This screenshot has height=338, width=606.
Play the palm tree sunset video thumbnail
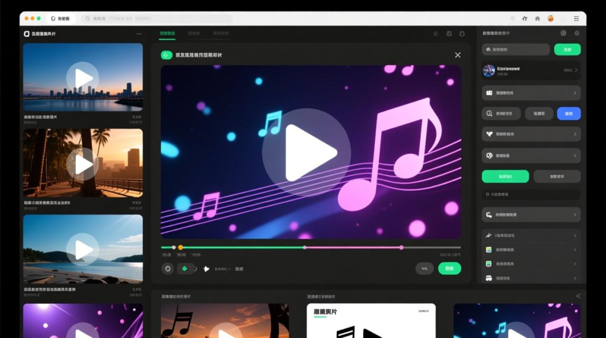[83, 164]
